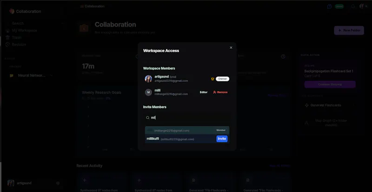Image resolution: width=372 pixels, height=192 pixels.
Task: Remove milli from the workspace
Action: (220, 93)
